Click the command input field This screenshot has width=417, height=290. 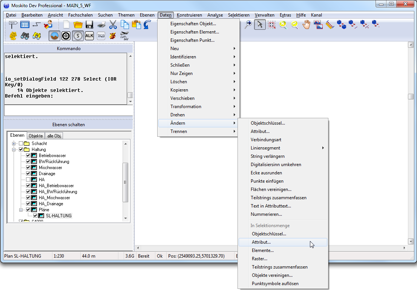[x=68, y=111]
